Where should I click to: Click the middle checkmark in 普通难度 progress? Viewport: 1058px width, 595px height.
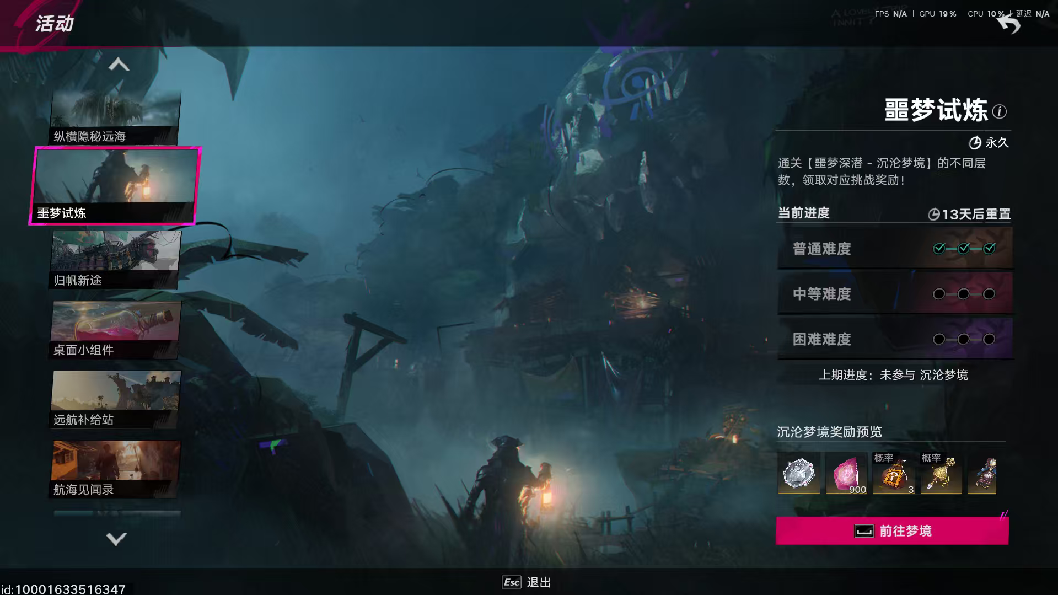click(964, 249)
